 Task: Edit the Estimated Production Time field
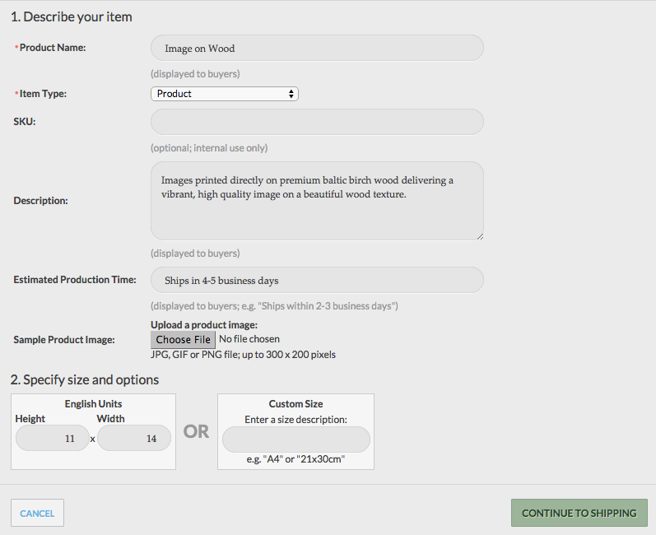pos(317,280)
